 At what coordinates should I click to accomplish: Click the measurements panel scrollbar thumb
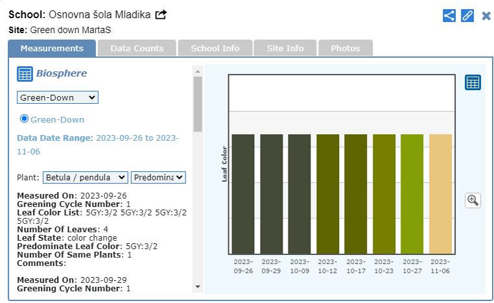(198, 104)
